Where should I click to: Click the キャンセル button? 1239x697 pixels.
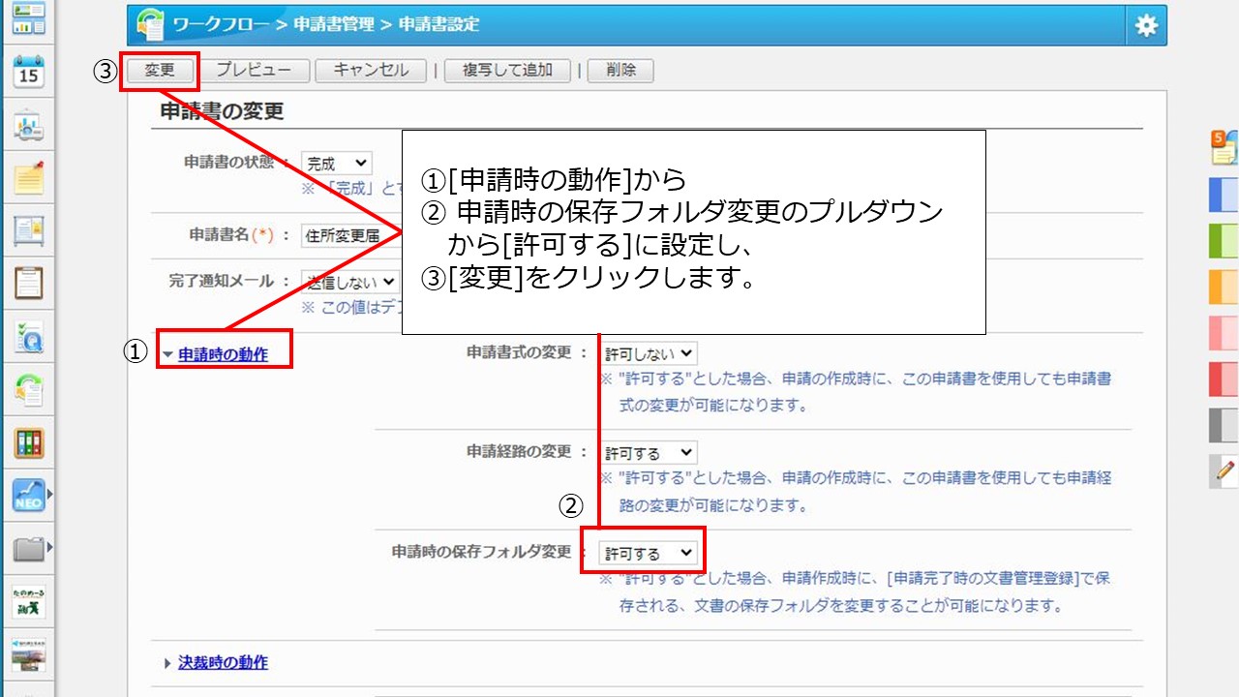coord(371,71)
